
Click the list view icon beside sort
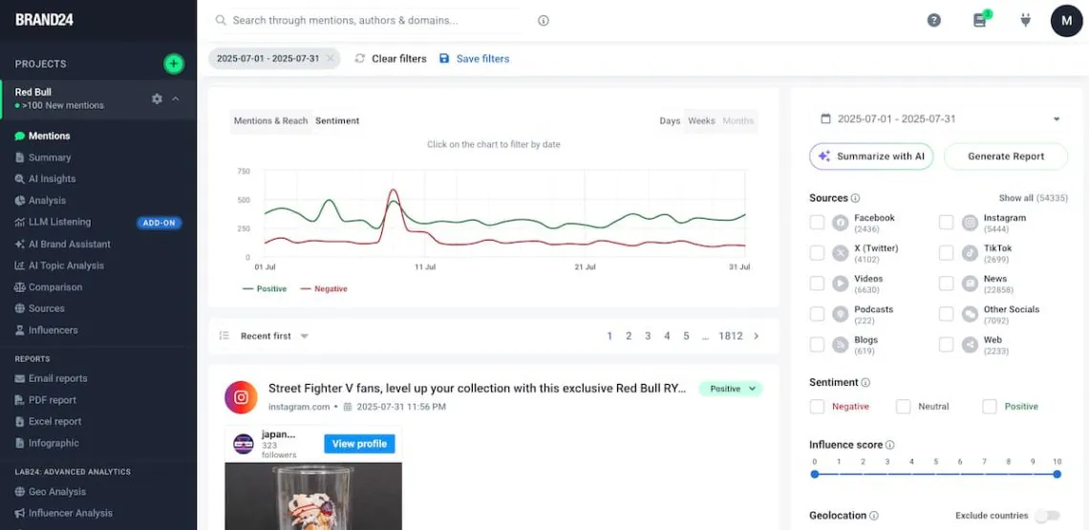[x=224, y=336]
